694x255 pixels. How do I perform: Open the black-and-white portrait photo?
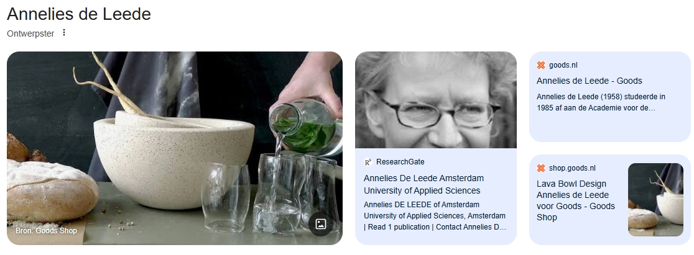pyautogui.click(x=435, y=99)
